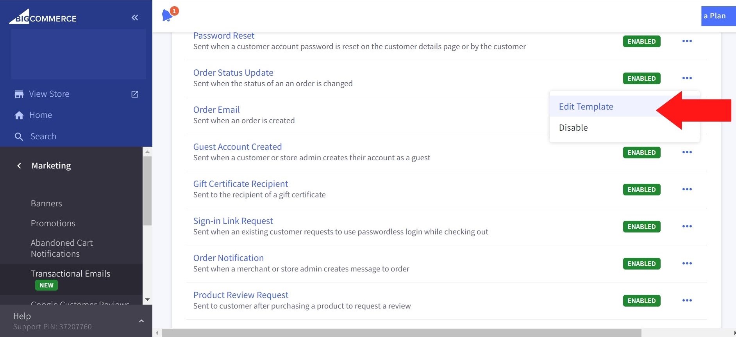
Task: Open the Gift Certificate Recipient link
Action: [240, 184]
